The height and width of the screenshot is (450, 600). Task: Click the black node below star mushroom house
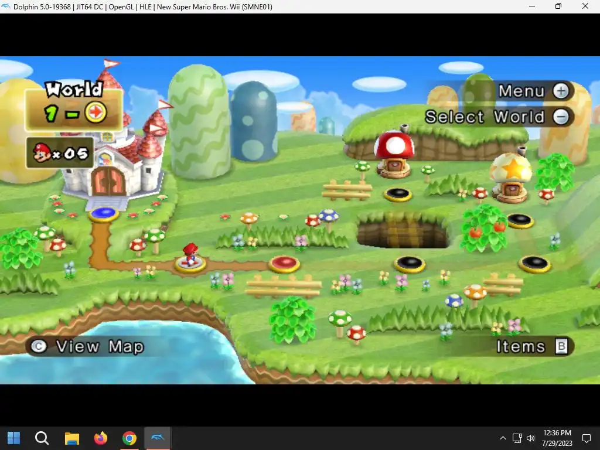pyautogui.click(x=520, y=220)
